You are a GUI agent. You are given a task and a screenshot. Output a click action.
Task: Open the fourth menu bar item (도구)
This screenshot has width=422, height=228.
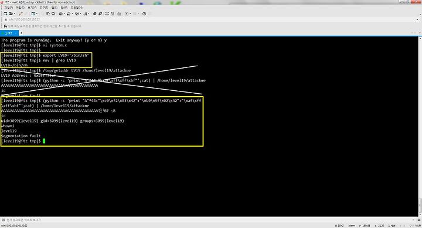[x=43, y=8]
